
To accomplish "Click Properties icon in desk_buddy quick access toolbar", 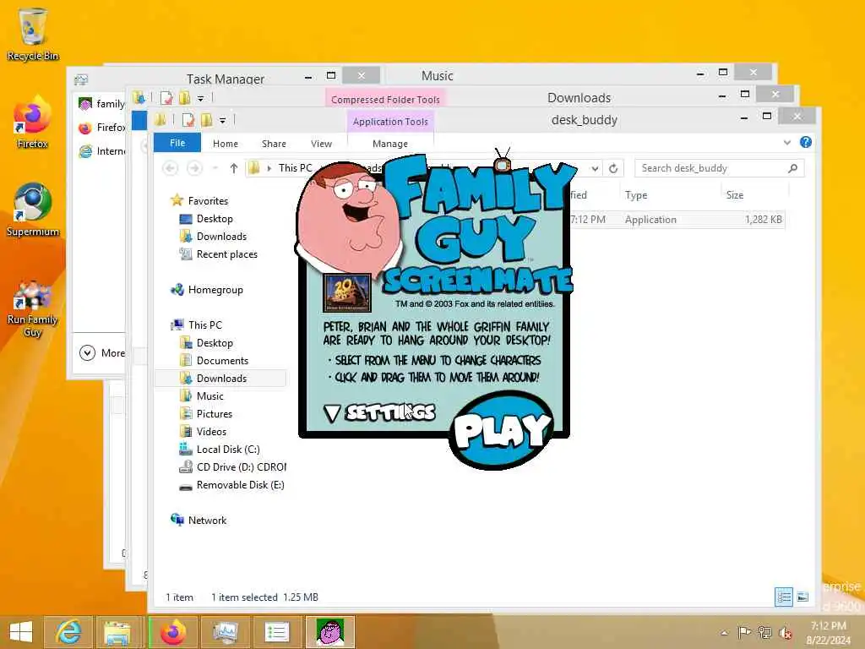I will click(188, 120).
